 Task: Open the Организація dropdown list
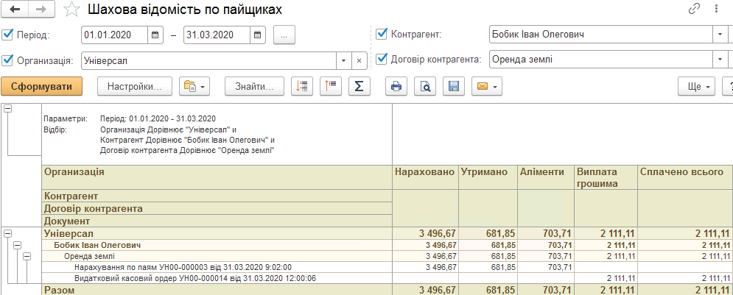coord(344,60)
